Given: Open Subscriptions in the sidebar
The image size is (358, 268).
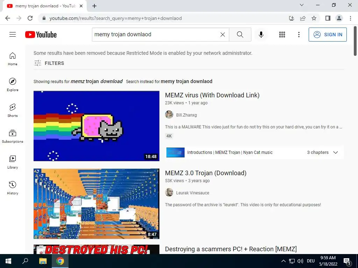Looking at the screenshot, I should pos(13,136).
